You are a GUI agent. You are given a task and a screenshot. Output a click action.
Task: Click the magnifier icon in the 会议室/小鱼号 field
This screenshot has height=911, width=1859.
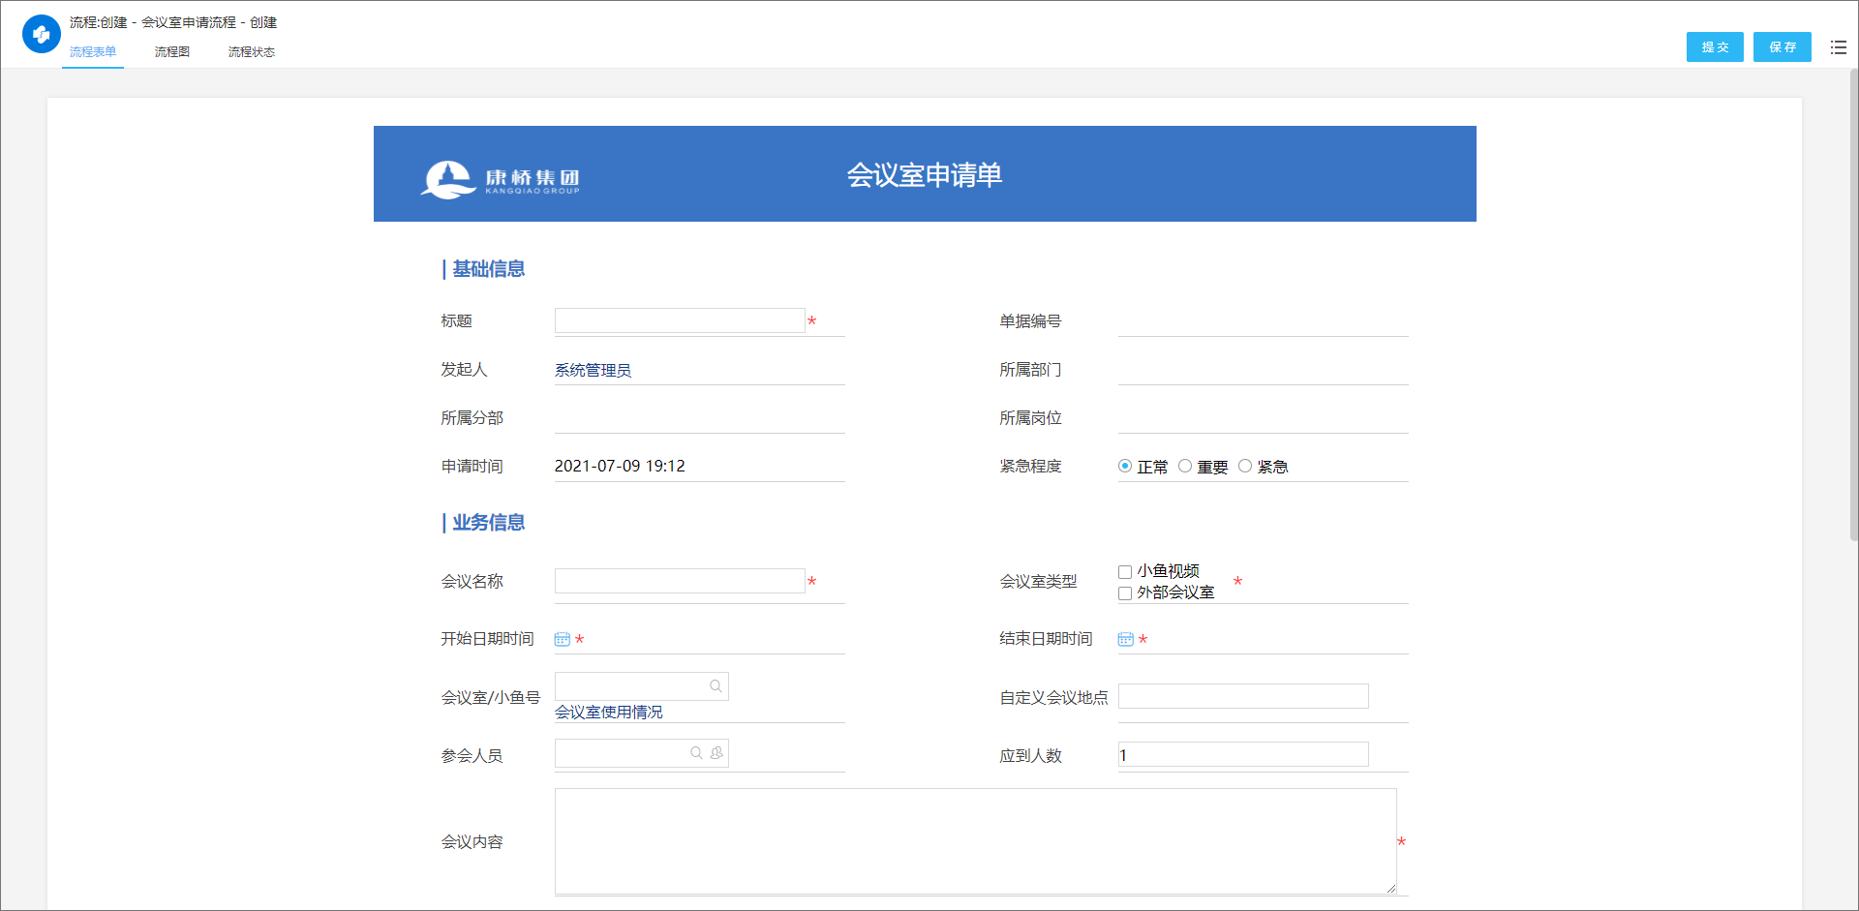point(716,686)
